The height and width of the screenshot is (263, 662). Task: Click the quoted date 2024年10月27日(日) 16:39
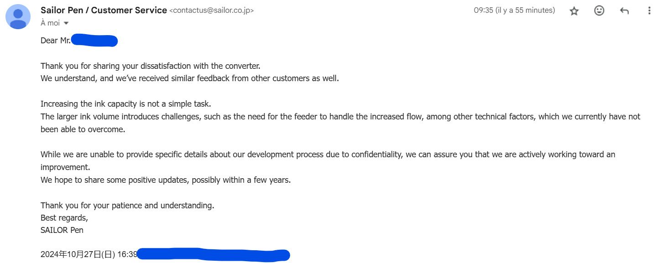pyautogui.click(x=89, y=254)
